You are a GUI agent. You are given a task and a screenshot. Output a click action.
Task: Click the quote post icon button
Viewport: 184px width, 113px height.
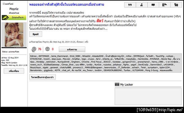(130, 5)
